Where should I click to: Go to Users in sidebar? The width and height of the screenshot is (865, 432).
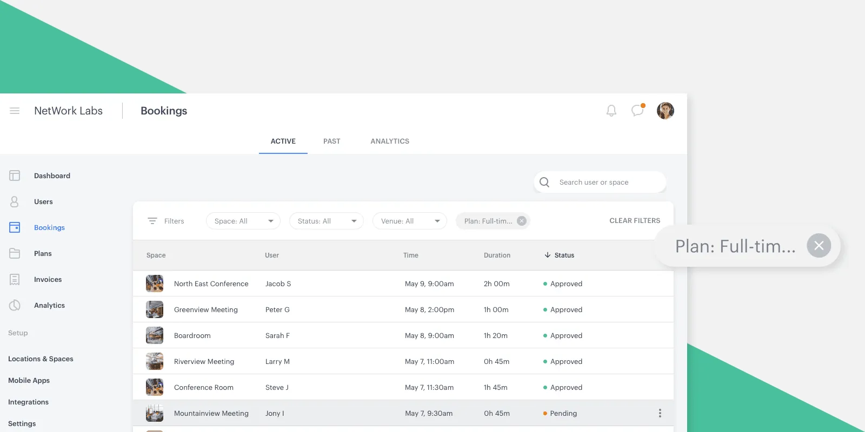pyautogui.click(x=43, y=201)
